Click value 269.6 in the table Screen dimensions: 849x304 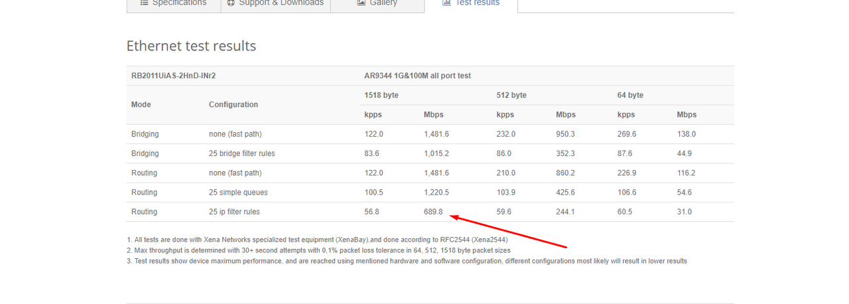point(627,134)
